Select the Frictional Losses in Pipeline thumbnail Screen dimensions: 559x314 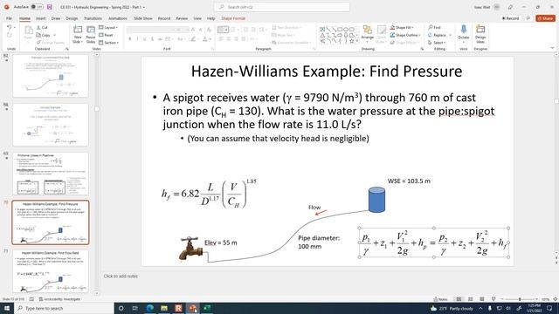click(x=51, y=174)
